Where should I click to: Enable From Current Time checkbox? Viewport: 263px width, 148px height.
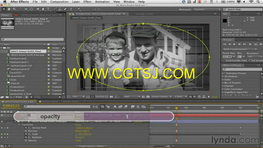(x=224, y=61)
